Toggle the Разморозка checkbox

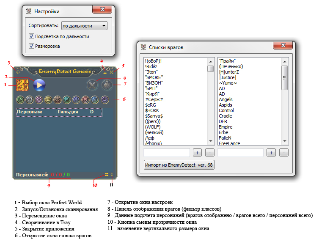[31, 46]
